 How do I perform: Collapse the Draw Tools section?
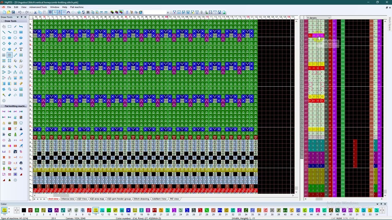click(x=2, y=21)
